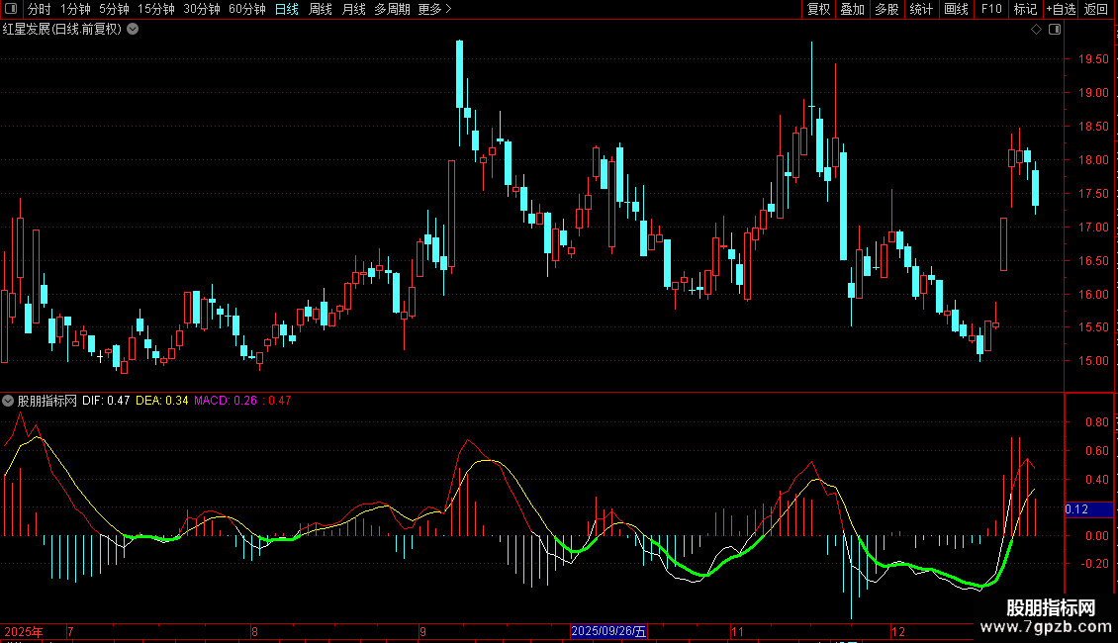Click the 2025/09/26 date marker on timeline
The height and width of the screenshot is (643, 1118).
click(x=608, y=631)
